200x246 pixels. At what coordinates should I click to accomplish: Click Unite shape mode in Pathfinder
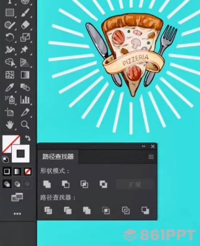(47, 184)
